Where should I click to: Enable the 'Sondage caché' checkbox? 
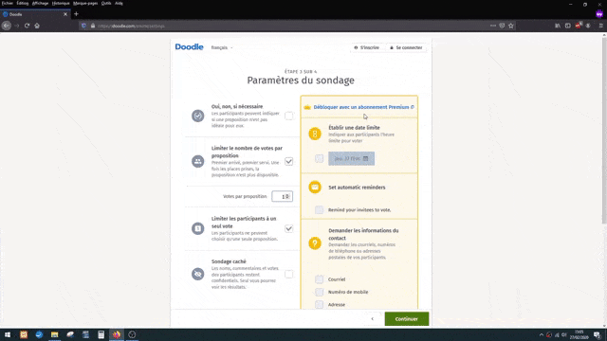coord(288,274)
